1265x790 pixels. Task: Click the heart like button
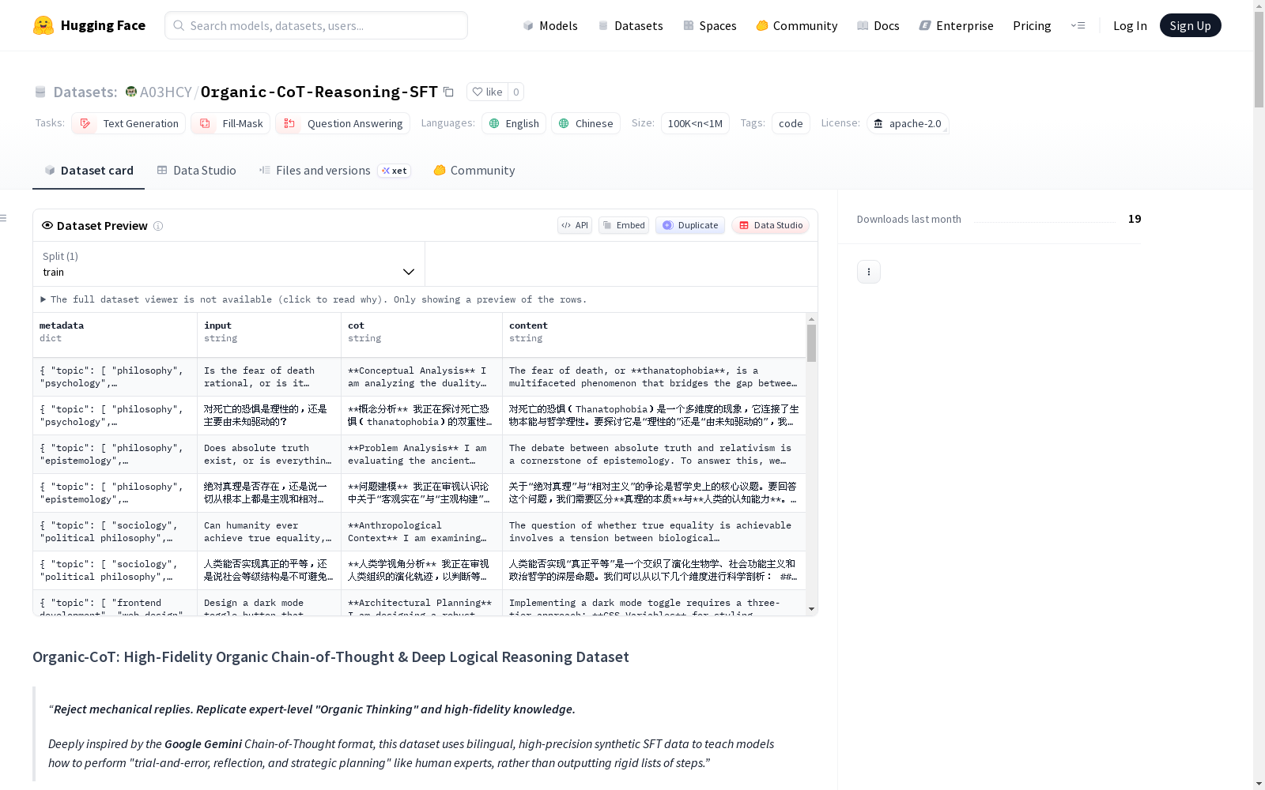click(487, 92)
